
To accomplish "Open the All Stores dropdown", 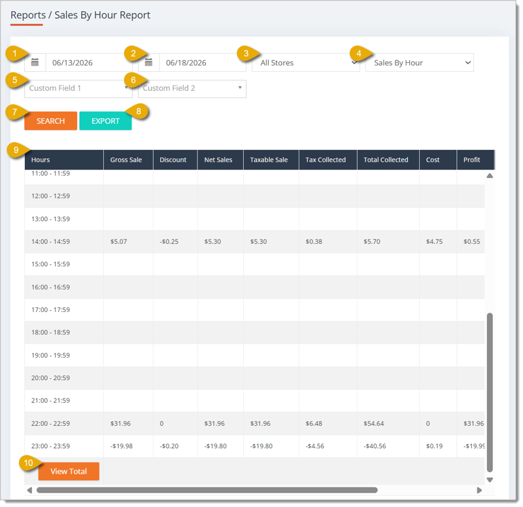I will point(306,62).
